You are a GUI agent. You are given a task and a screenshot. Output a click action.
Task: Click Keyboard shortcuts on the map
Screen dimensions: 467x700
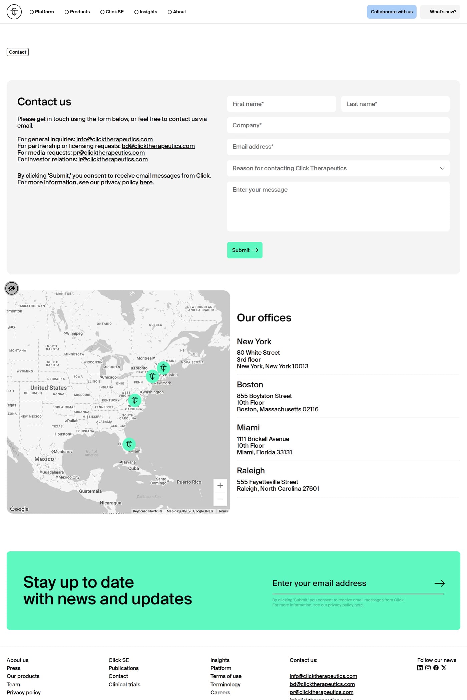tap(148, 511)
